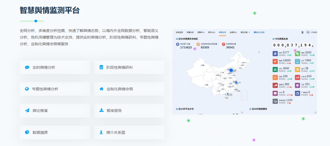The width and height of the screenshot is (330, 146).
Task: Click the blue Shanghai marker on map
Action: (x=236, y=83)
